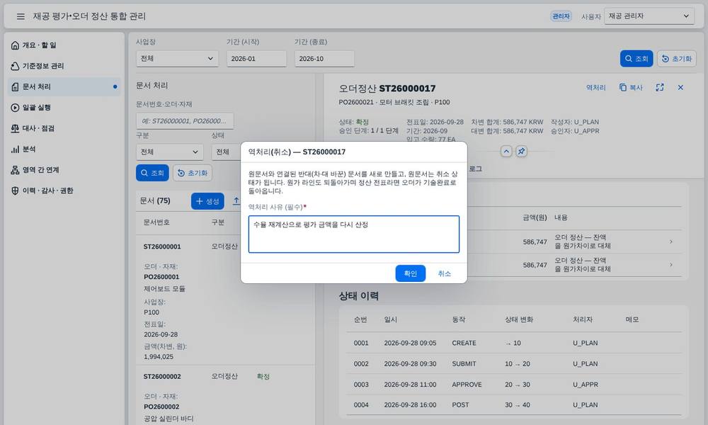Click the 역처리 사유 text area
The height and width of the screenshot is (425, 708).
click(x=353, y=234)
